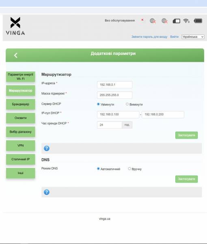This screenshot has height=244, width=207.
Task: Open the Брандмауер sidebar tab
Action: point(21,104)
